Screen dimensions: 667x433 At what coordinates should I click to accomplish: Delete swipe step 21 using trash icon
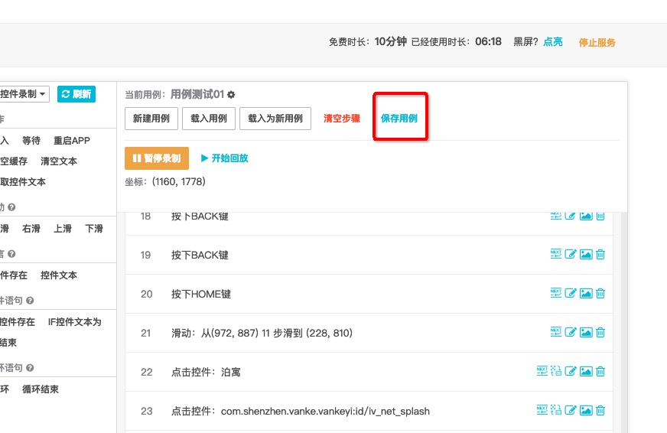600,332
